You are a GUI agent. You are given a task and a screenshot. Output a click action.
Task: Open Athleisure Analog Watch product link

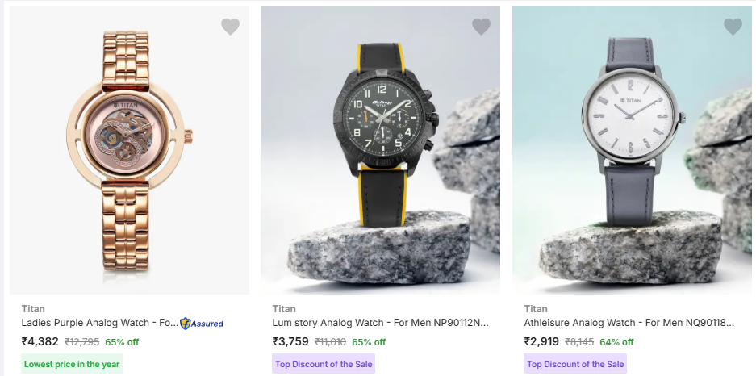629,323
